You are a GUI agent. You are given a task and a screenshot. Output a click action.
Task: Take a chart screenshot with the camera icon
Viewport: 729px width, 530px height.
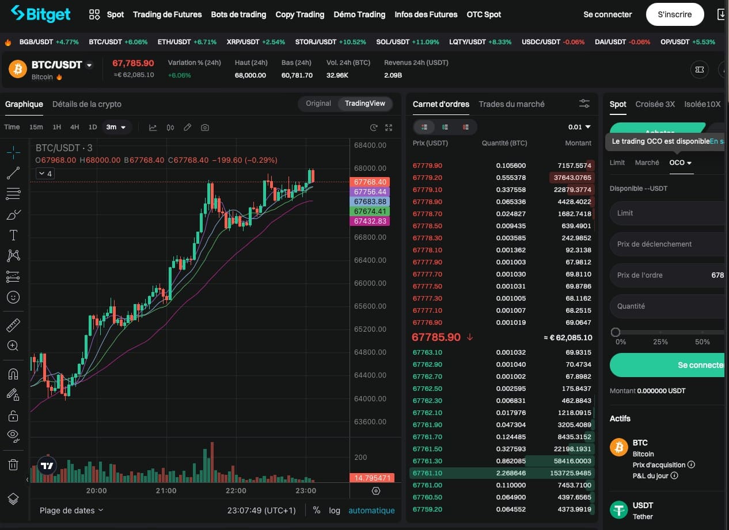point(205,127)
